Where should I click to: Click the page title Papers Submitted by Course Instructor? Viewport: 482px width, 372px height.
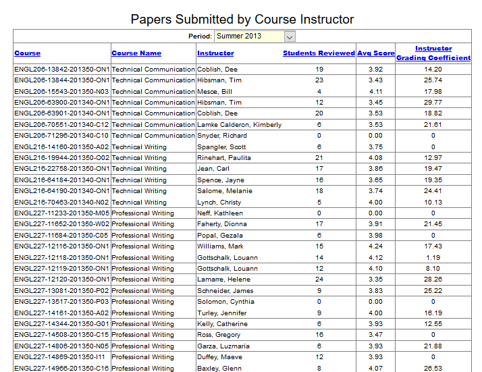pyautogui.click(x=242, y=19)
